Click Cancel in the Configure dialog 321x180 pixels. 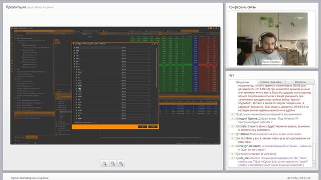(153, 126)
